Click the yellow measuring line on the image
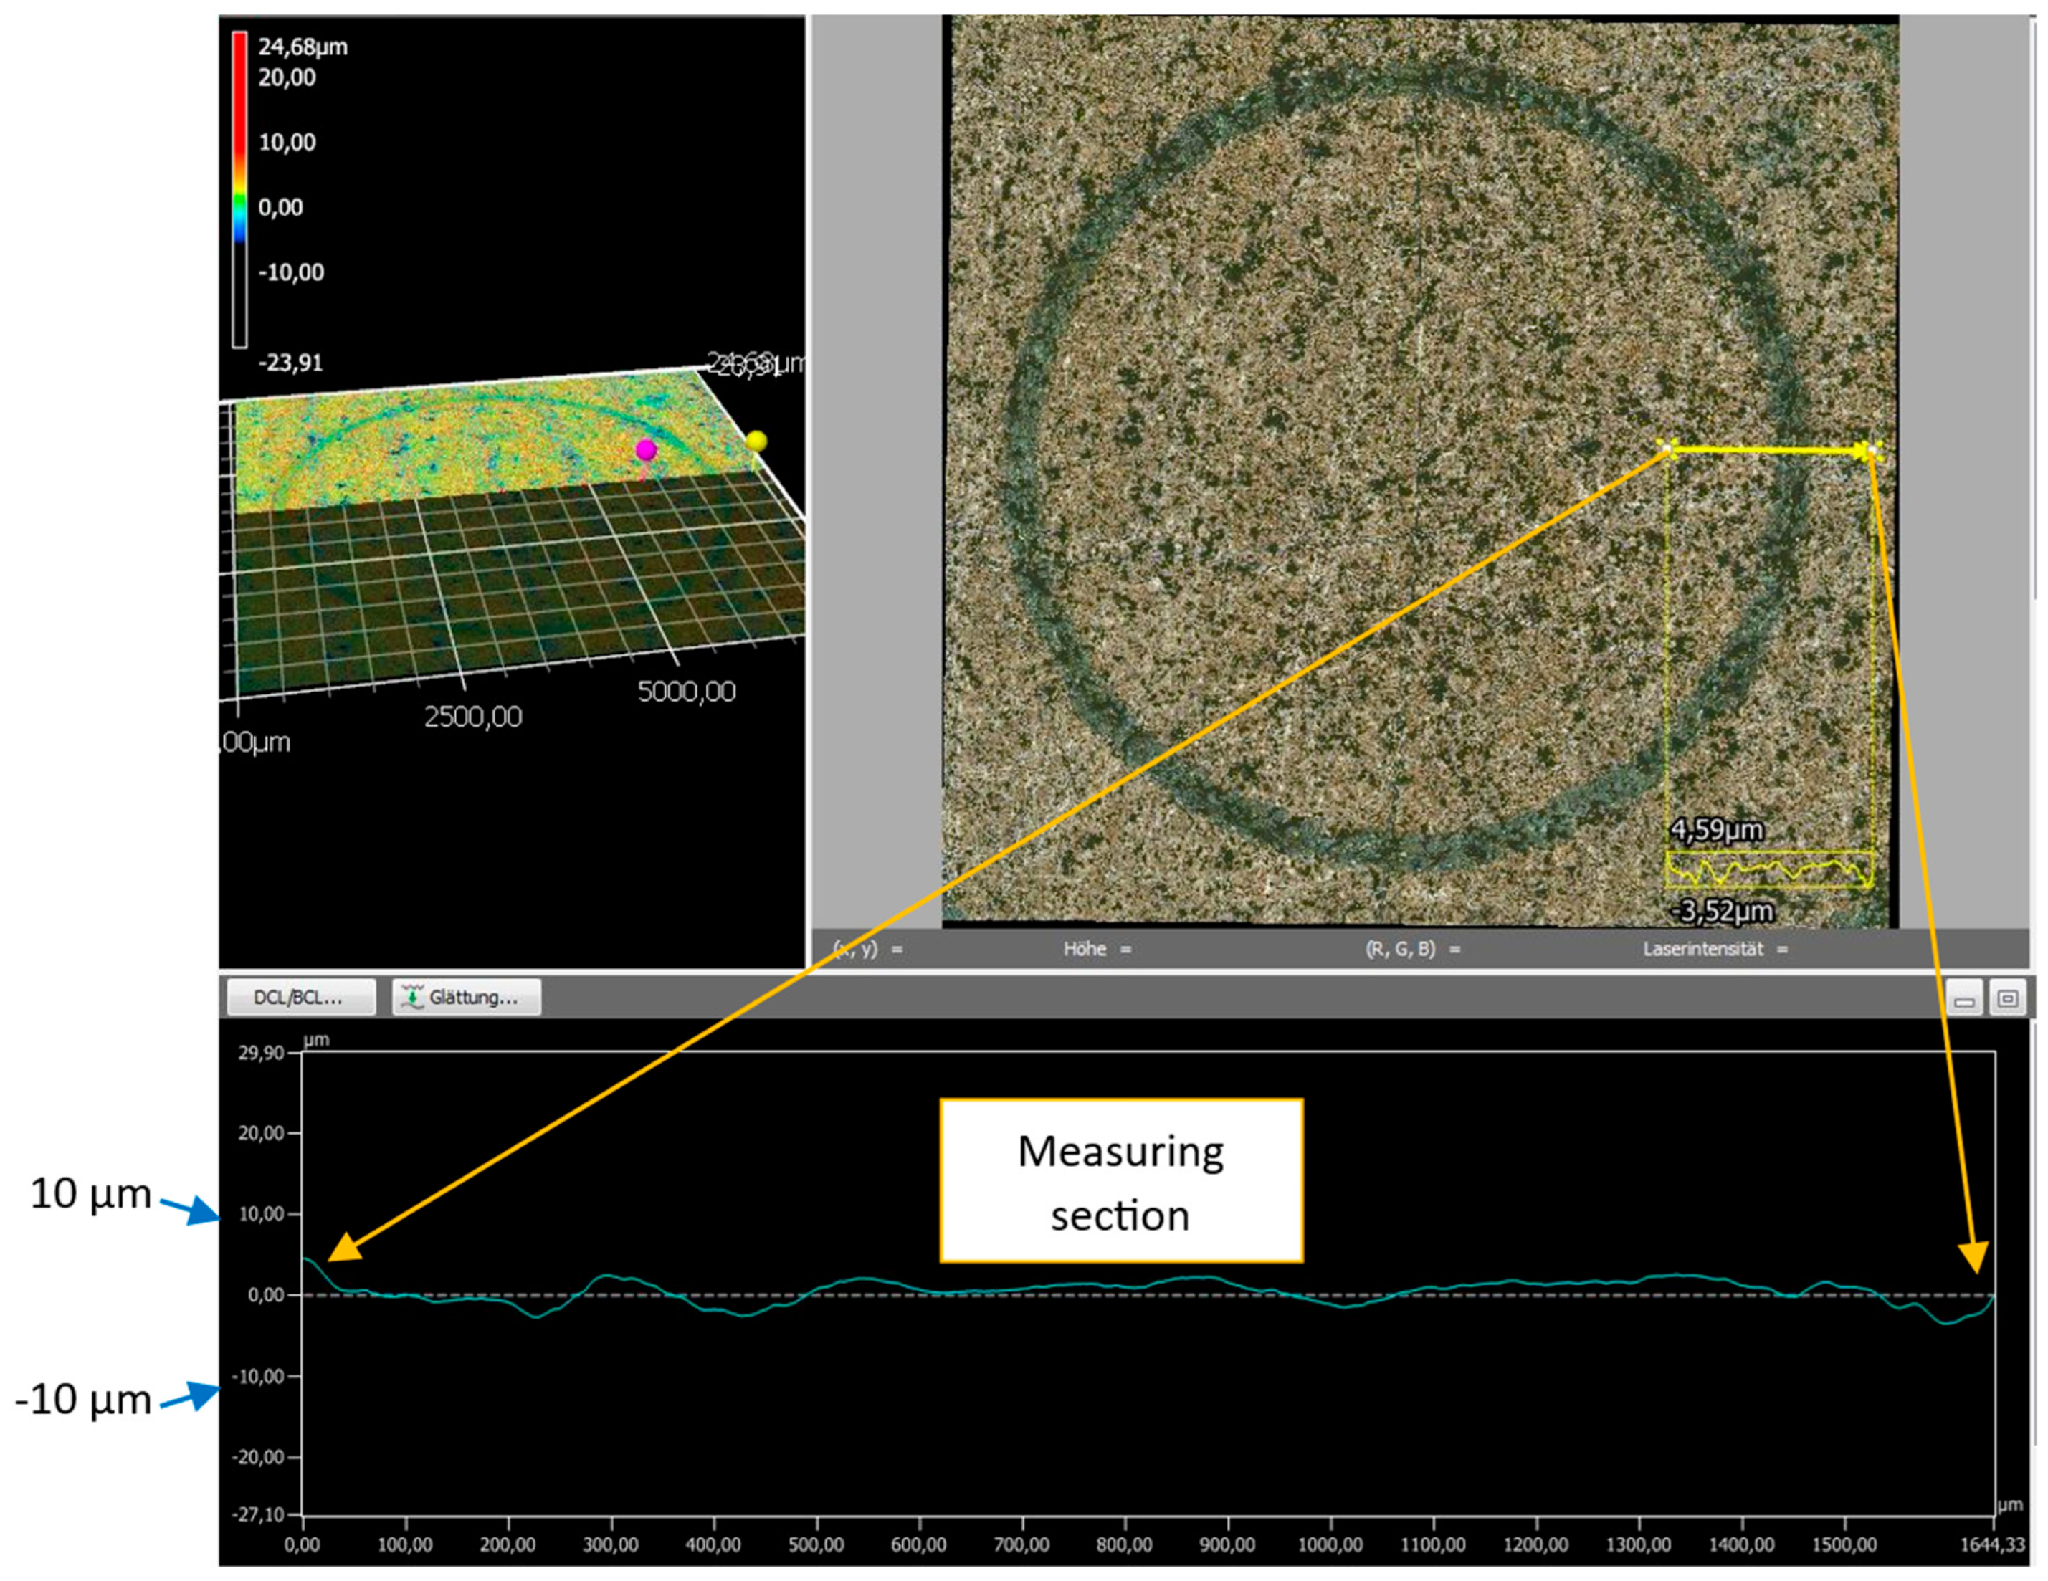2048x1581 pixels. [1768, 451]
